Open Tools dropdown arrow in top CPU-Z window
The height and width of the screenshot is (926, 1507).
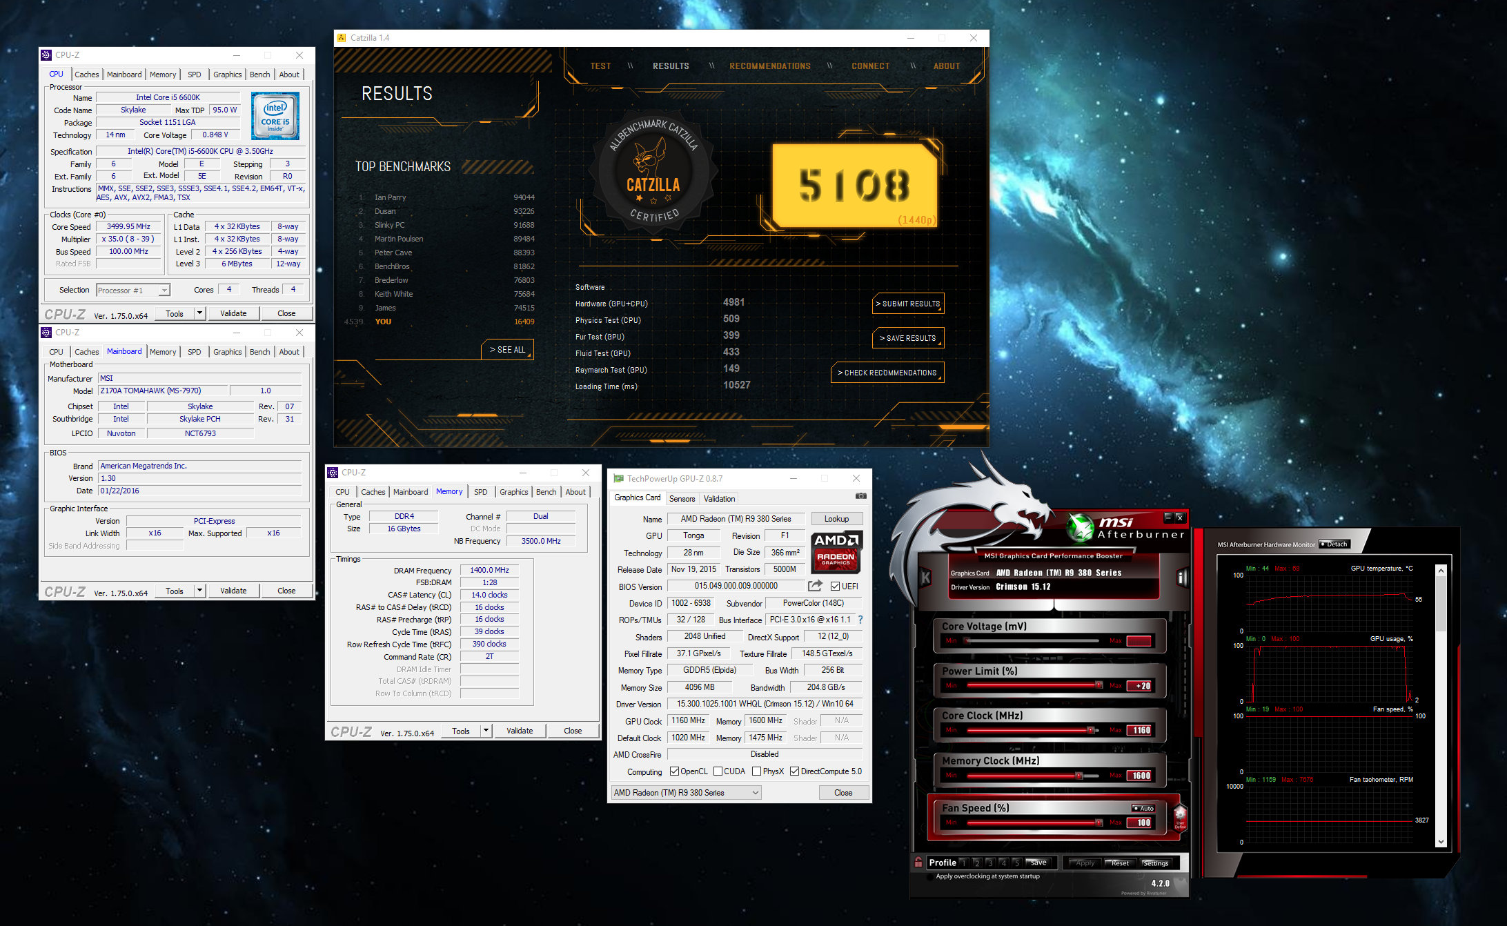pos(199,313)
